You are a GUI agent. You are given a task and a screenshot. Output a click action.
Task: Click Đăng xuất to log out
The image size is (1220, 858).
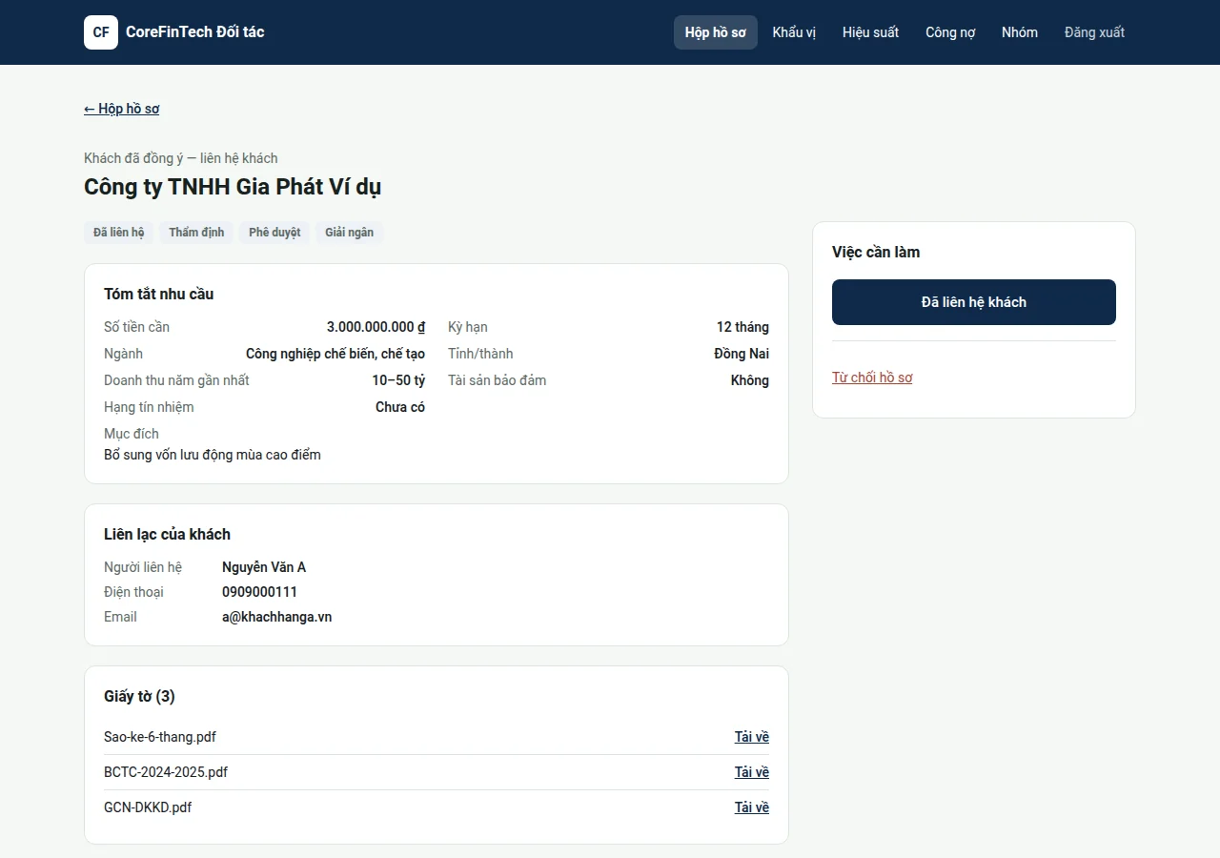point(1094,32)
